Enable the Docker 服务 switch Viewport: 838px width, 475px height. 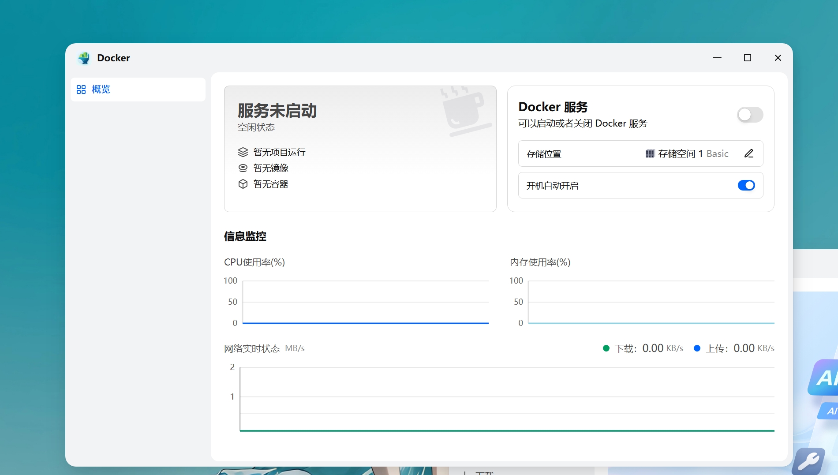pyautogui.click(x=750, y=115)
